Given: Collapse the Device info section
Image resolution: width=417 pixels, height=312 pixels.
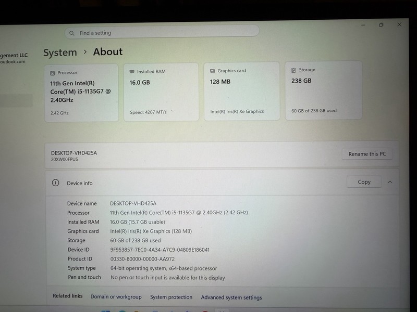Looking at the screenshot, I should [x=390, y=182].
